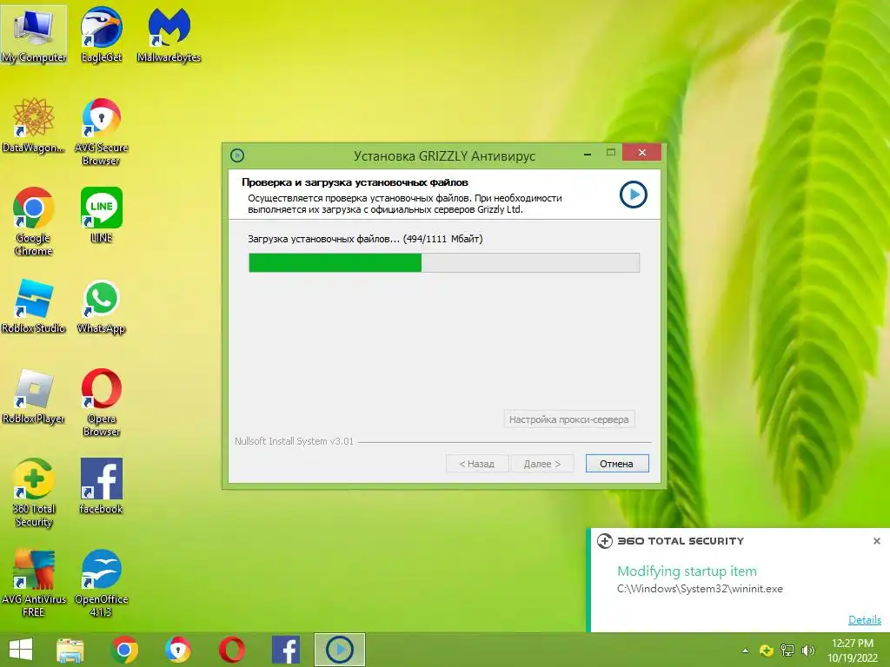Open the facebook desktop shortcut

(x=101, y=486)
